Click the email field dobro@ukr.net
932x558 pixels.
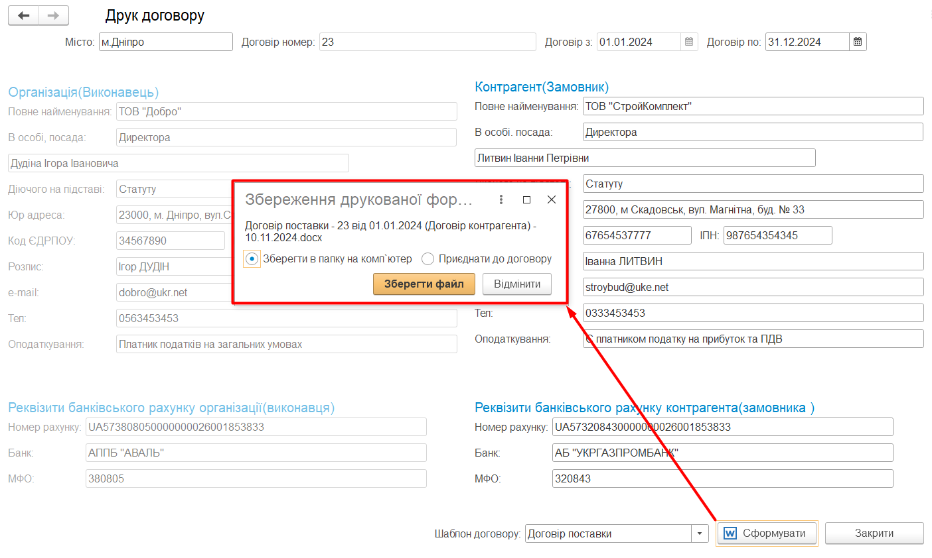174,292
